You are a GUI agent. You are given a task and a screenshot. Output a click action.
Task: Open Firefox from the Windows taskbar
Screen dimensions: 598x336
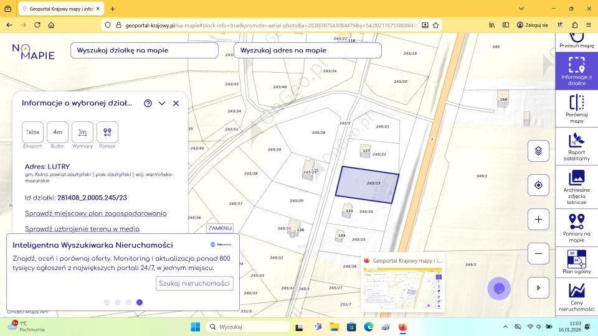point(402,327)
